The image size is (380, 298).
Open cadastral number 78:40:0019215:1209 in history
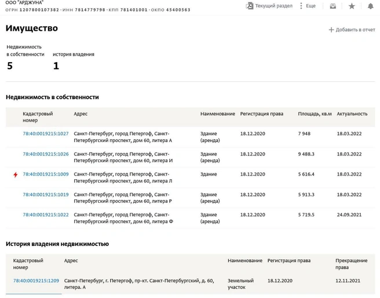coord(36,281)
